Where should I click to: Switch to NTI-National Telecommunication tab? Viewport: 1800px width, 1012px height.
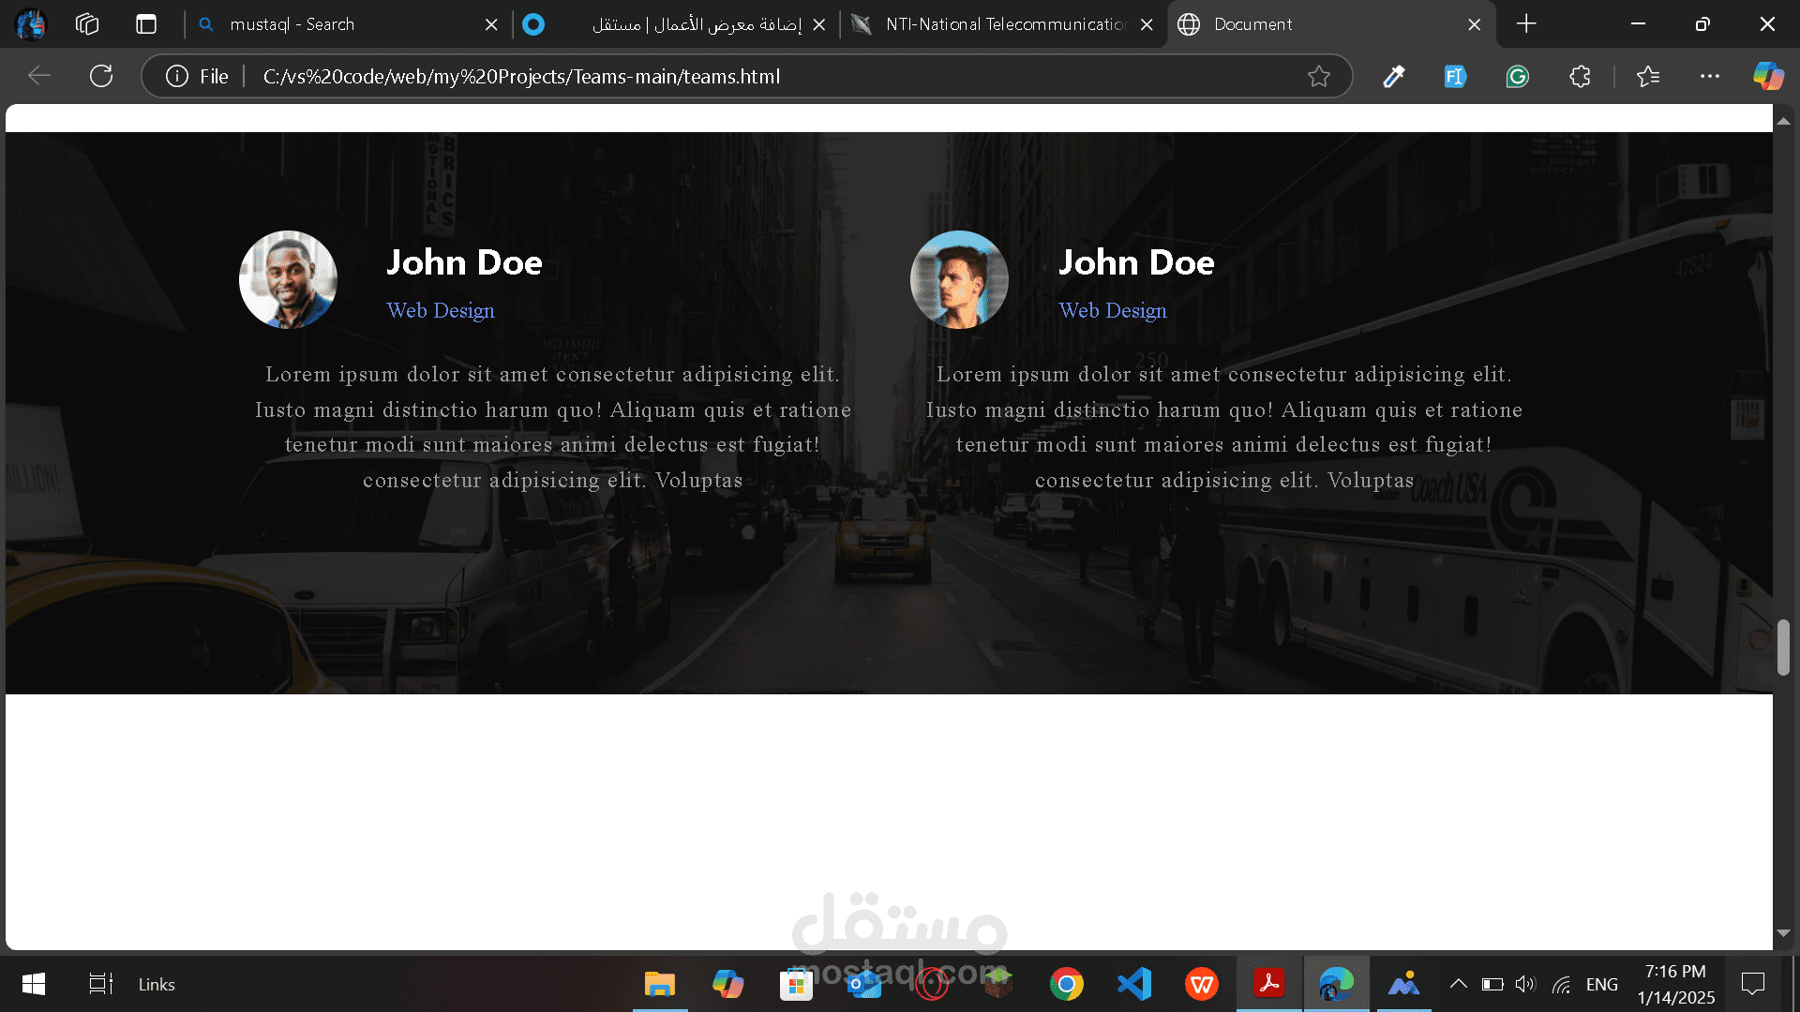pyautogui.click(x=1003, y=24)
